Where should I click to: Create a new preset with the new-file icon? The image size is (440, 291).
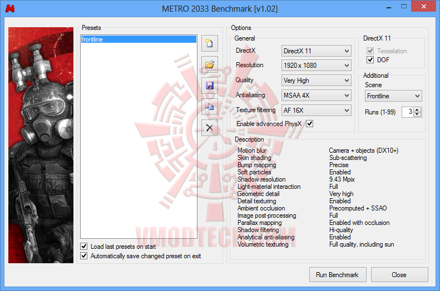[x=209, y=43]
